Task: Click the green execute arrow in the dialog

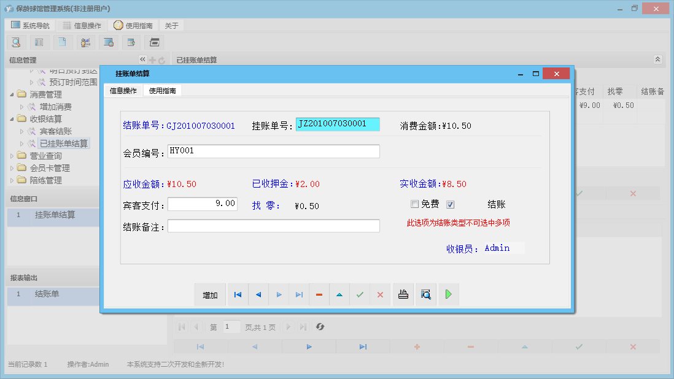Action: click(x=448, y=294)
